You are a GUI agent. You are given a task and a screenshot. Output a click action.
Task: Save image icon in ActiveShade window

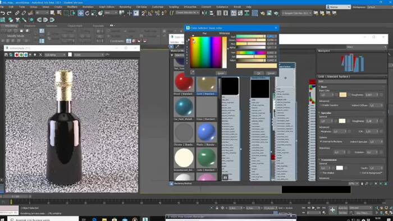pos(6,54)
